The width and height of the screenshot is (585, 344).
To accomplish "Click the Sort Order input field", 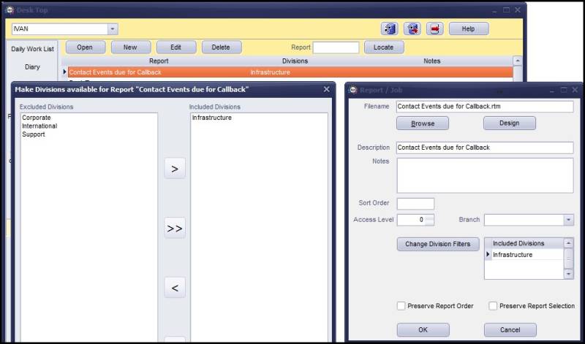I will (415, 204).
